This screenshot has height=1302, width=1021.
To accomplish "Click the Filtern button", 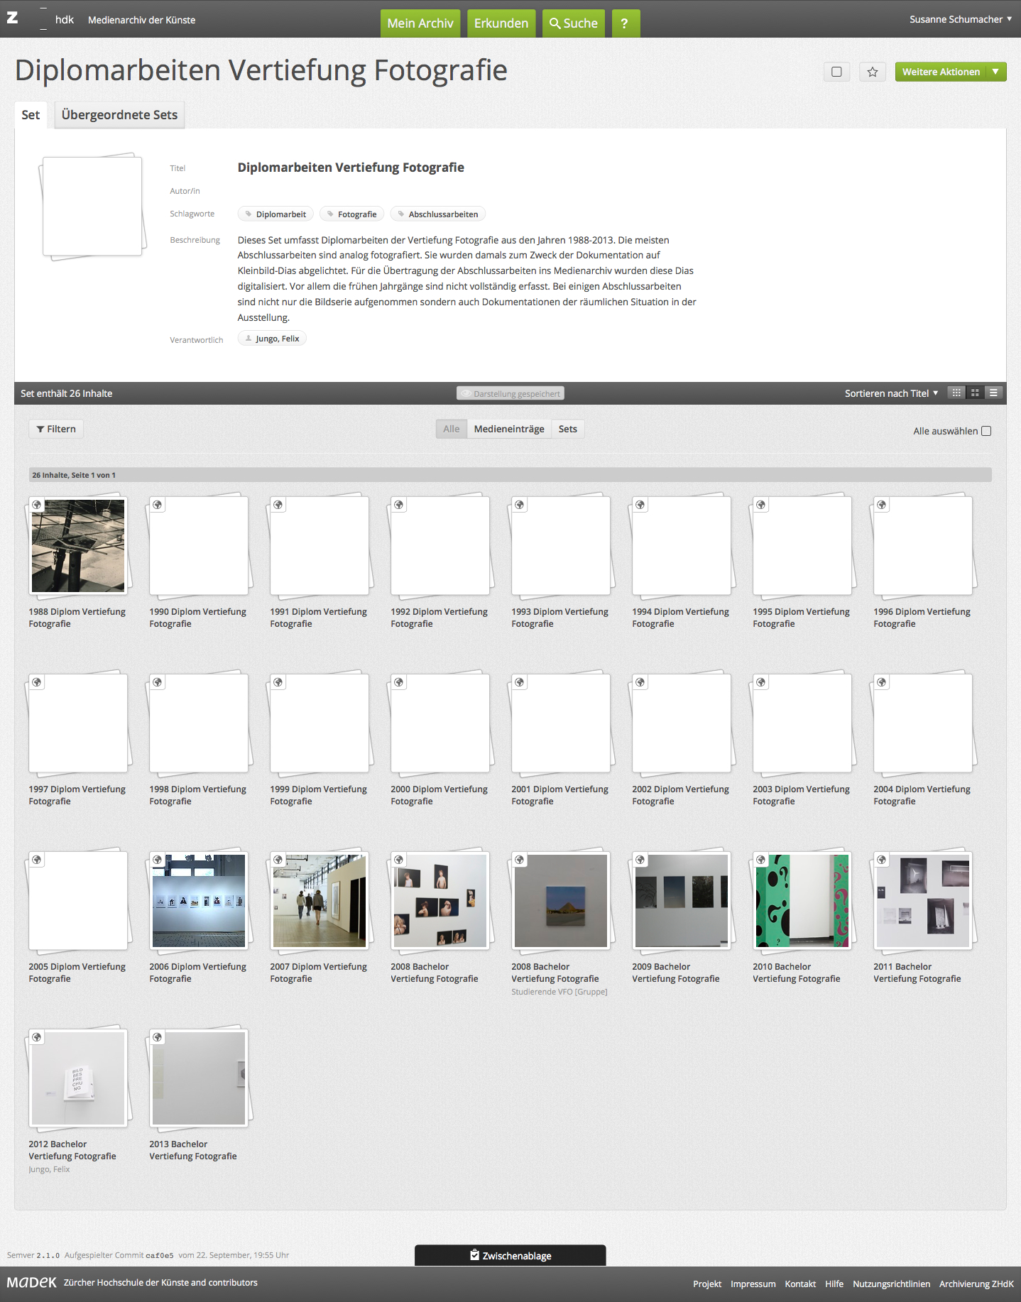I will [x=56, y=429].
